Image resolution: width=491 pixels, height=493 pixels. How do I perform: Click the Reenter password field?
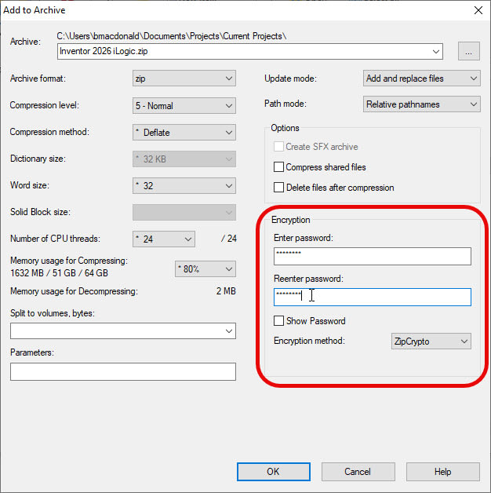[x=373, y=297]
